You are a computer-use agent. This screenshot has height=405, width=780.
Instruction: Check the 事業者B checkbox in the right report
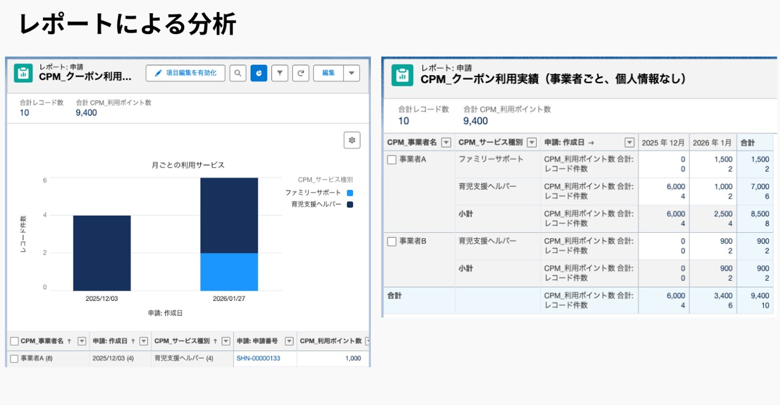click(x=392, y=241)
